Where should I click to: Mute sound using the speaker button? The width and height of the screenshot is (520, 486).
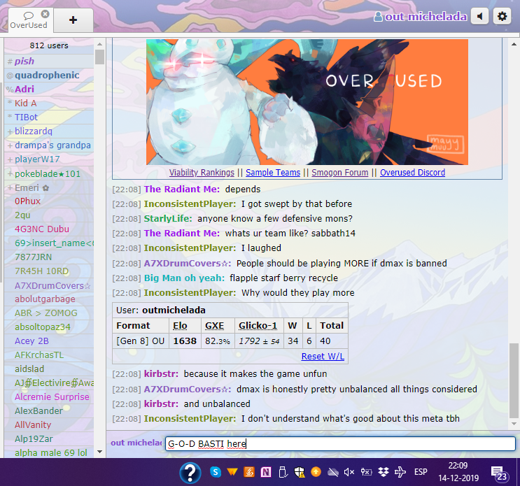[x=479, y=16]
